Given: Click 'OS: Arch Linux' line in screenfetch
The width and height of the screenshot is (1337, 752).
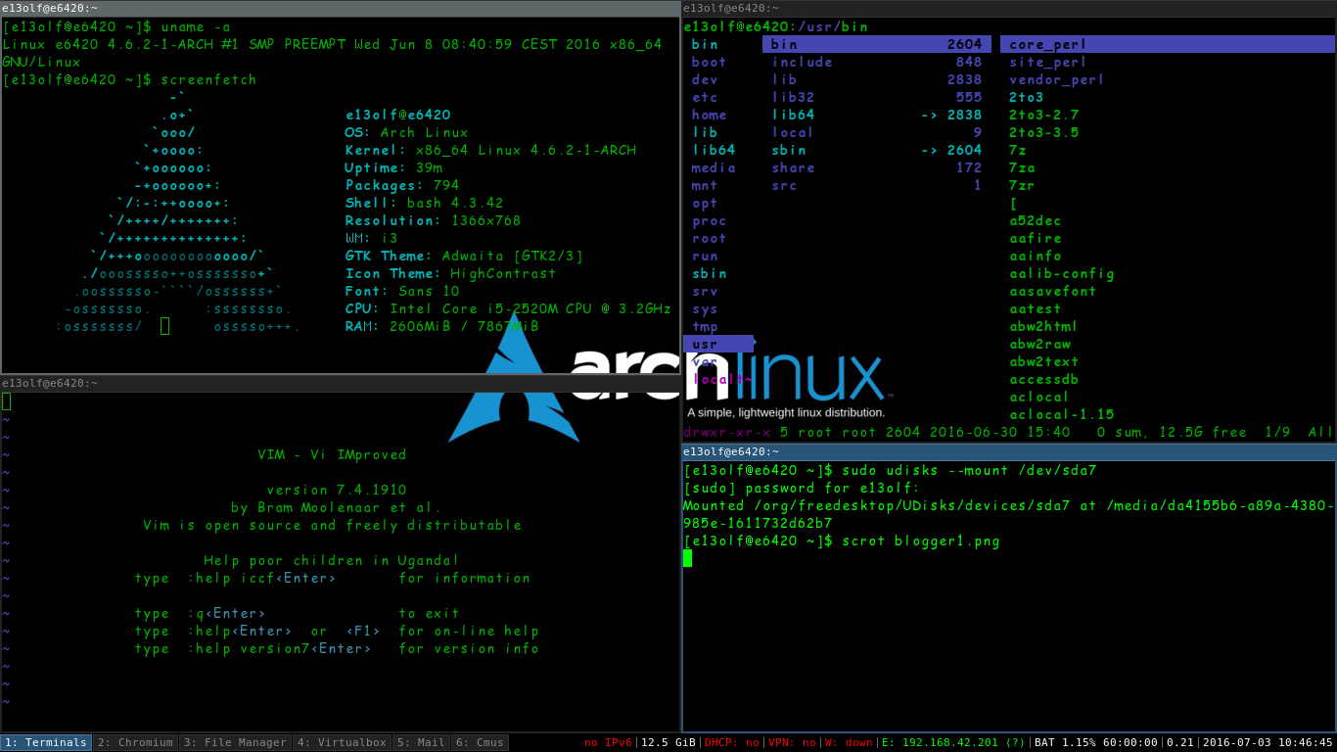Looking at the screenshot, I should tap(406, 132).
